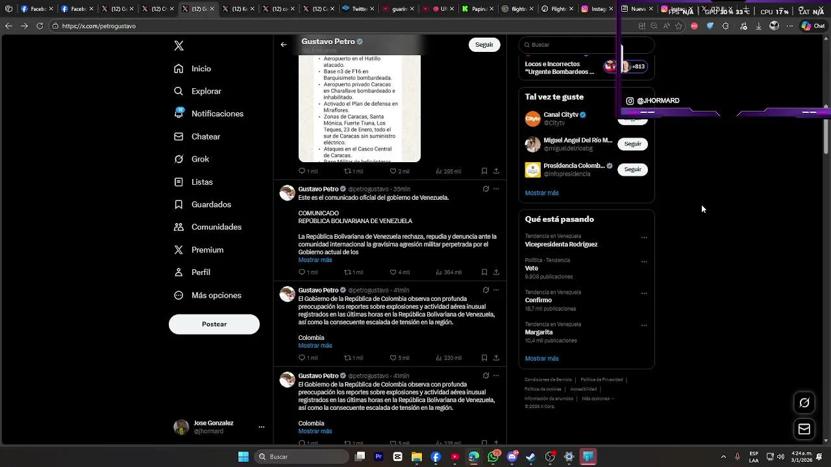831x467 pixels.
Task: Repost the post with 330 mil views
Action: (353, 358)
